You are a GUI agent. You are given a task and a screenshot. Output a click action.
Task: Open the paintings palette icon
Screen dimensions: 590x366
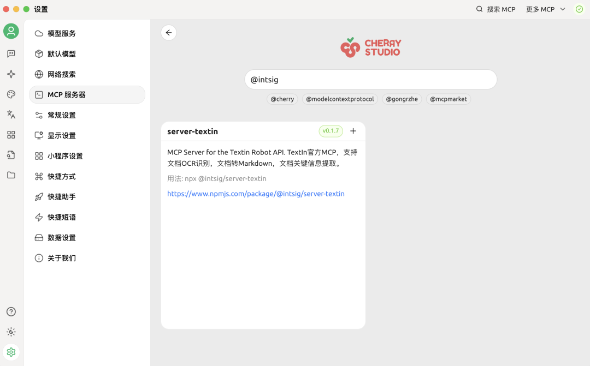11,94
